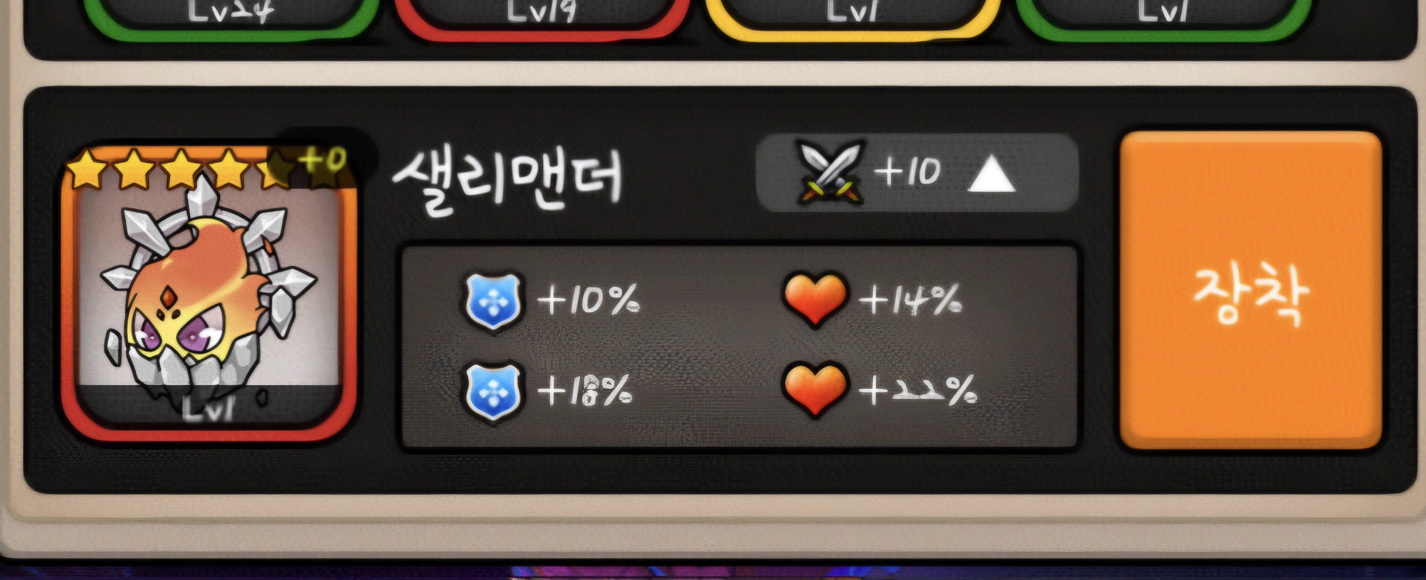Click the blue shield icon beside +18%
The height and width of the screenshot is (580, 1426).
[x=492, y=392]
